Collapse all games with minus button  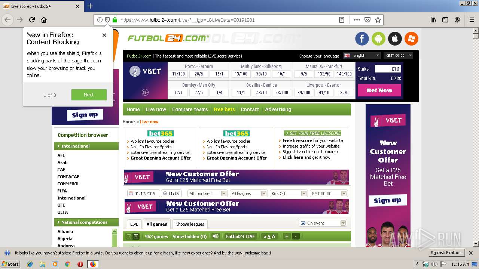pos(296,236)
